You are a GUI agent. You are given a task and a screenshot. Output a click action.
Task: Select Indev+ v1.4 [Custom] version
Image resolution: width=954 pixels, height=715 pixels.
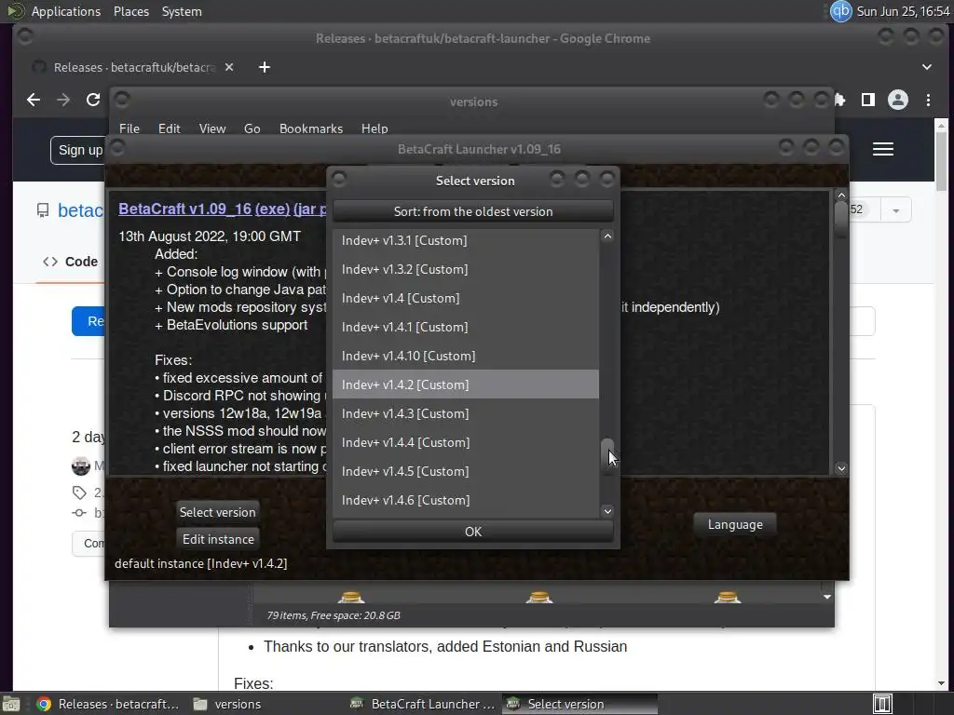pos(466,299)
